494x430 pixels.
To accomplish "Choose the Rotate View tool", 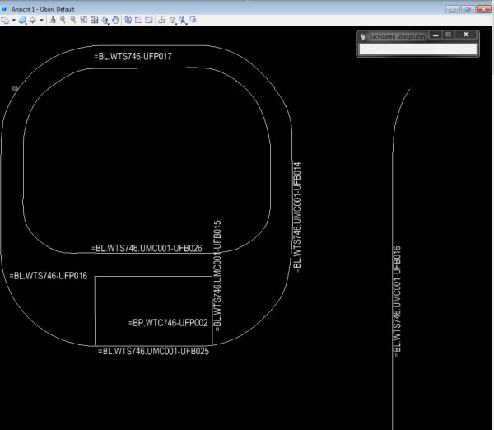I will coord(105,19).
